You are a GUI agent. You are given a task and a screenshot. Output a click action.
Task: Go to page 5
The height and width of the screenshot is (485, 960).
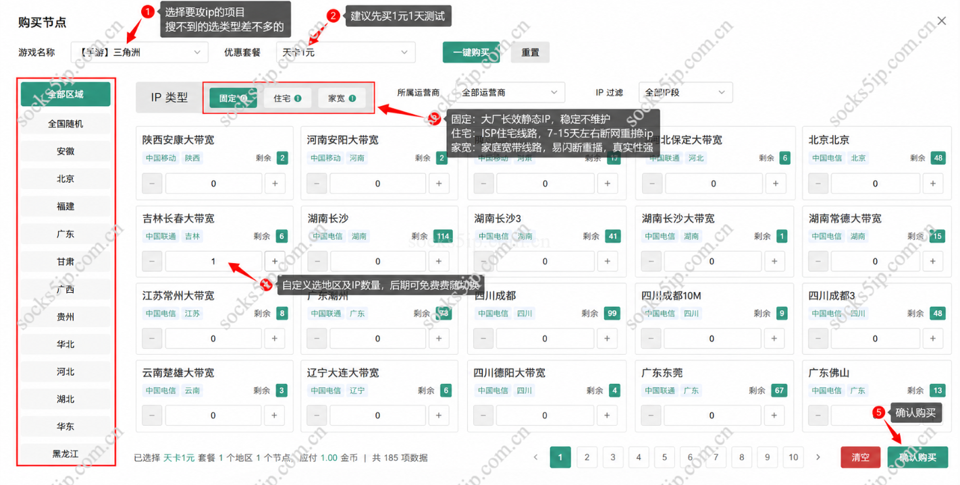coord(664,457)
